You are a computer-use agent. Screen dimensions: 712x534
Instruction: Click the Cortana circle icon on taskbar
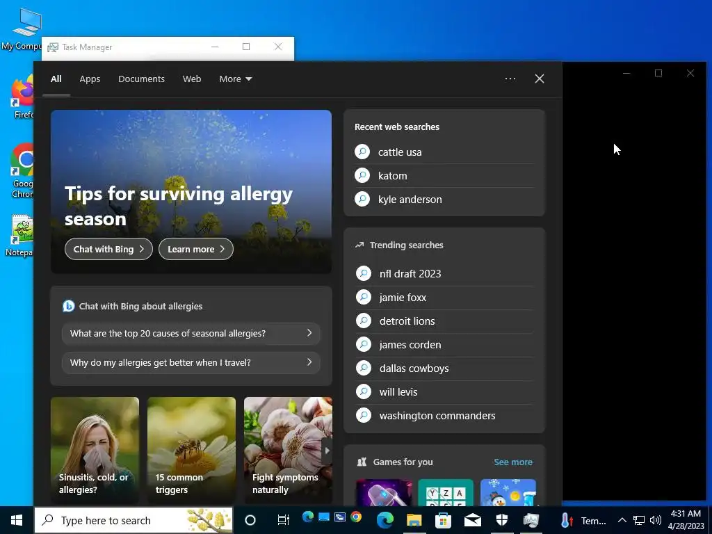click(x=250, y=520)
